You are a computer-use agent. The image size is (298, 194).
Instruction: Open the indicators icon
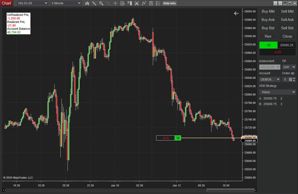137,3
